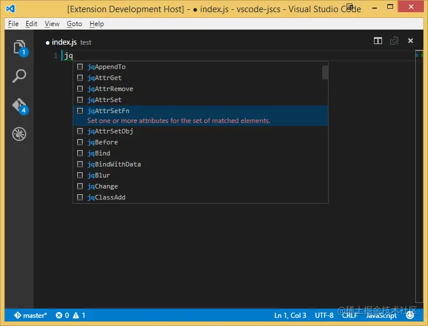
Task: Choose jqAppendTo suggestion
Action: (x=201, y=67)
